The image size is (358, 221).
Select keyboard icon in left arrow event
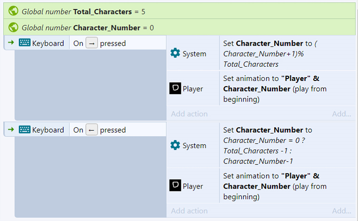tap(24, 129)
